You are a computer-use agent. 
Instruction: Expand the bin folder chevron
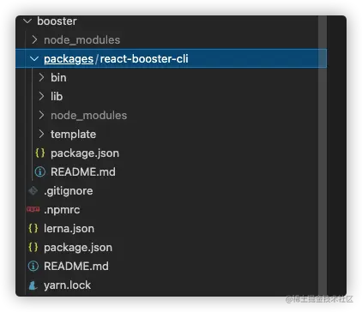point(41,77)
